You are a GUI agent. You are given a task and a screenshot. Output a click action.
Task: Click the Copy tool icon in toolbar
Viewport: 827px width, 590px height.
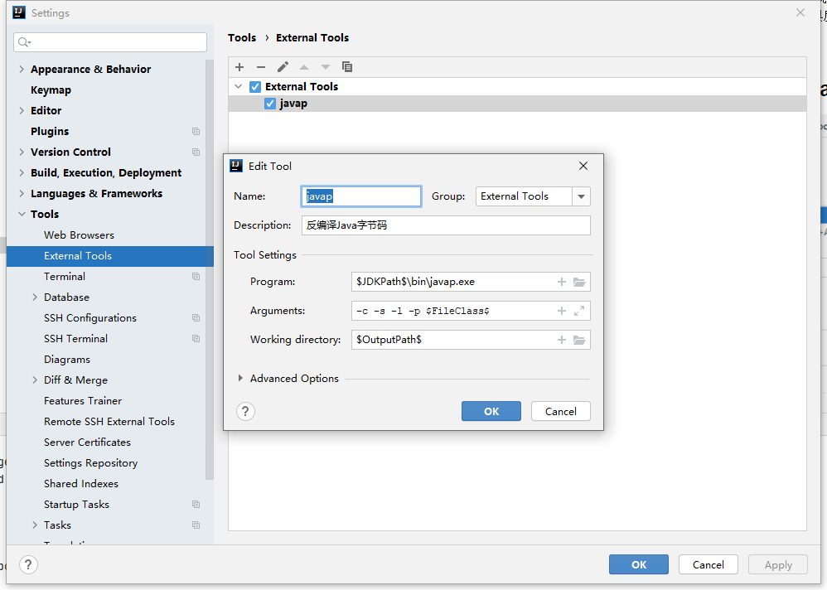coord(347,67)
